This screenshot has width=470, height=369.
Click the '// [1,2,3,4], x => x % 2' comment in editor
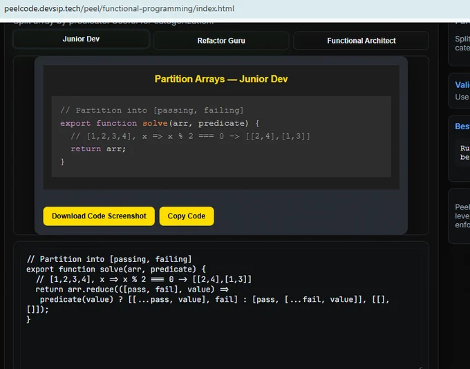pyautogui.click(x=144, y=279)
